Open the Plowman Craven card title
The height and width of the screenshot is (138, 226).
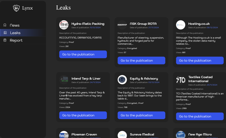84,134
